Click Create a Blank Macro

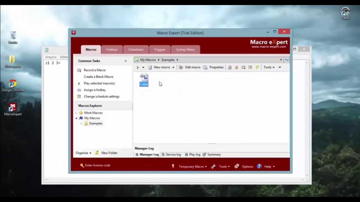pyautogui.click(x=98, y=77)
